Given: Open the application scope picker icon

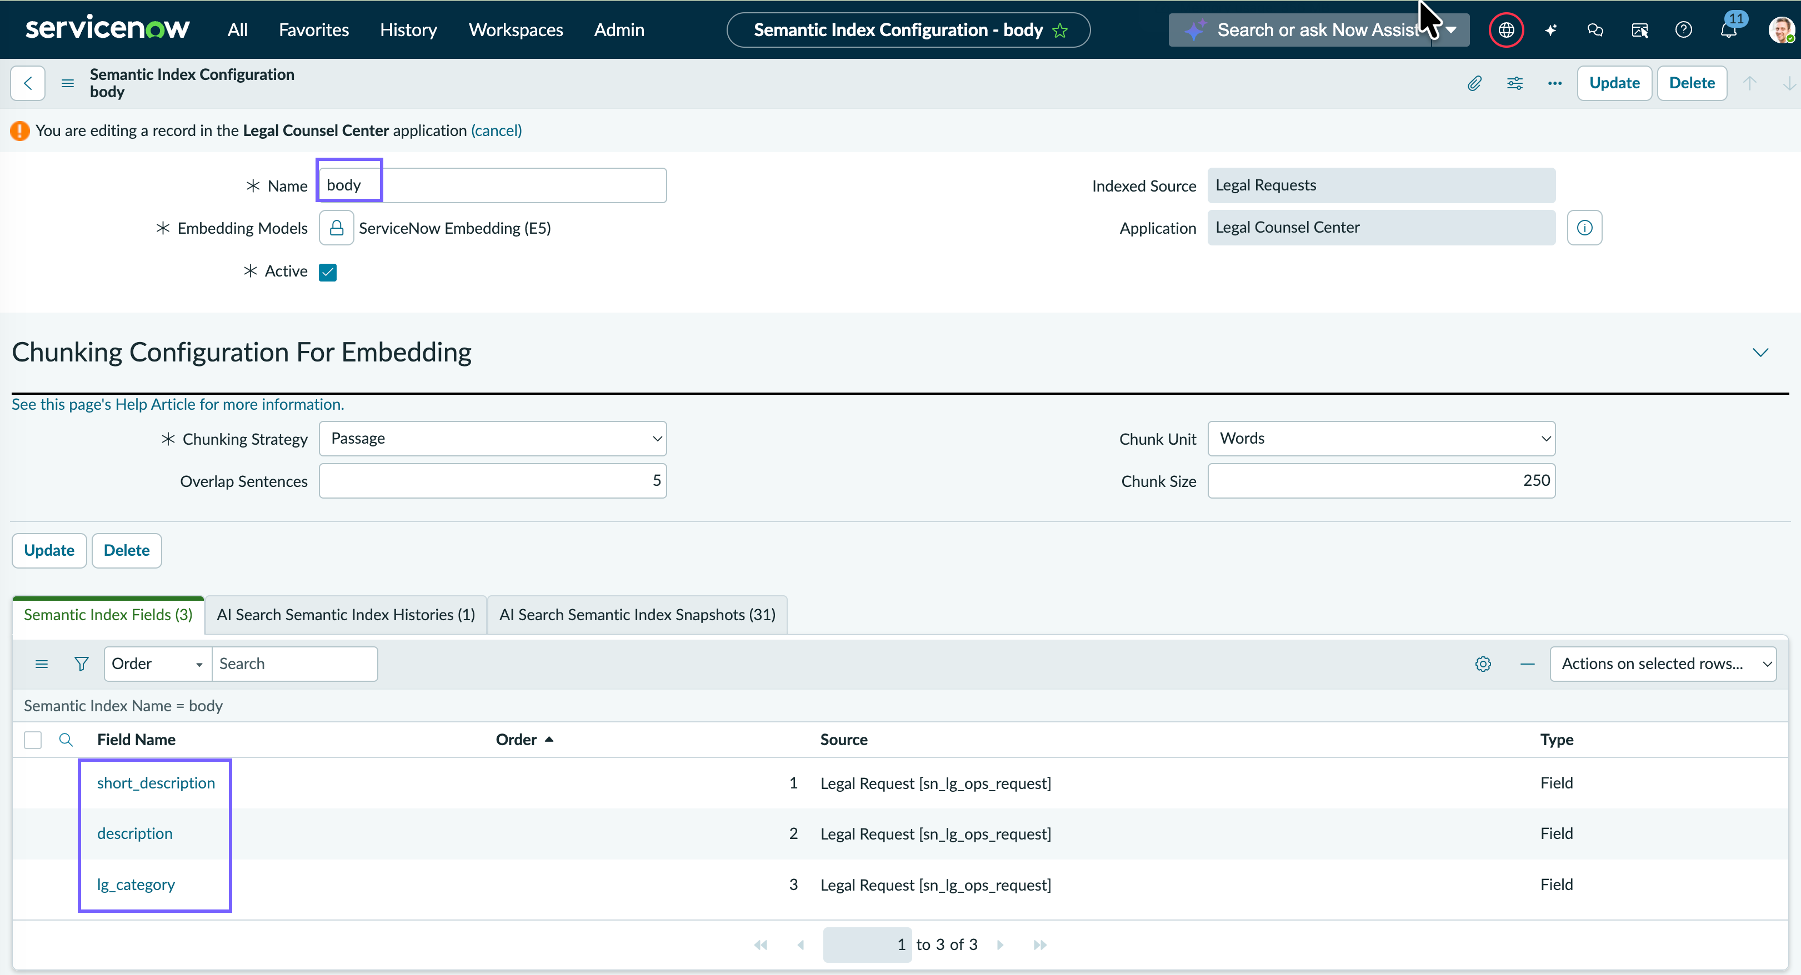Looking at the screenshot, I should [1639, 30].
